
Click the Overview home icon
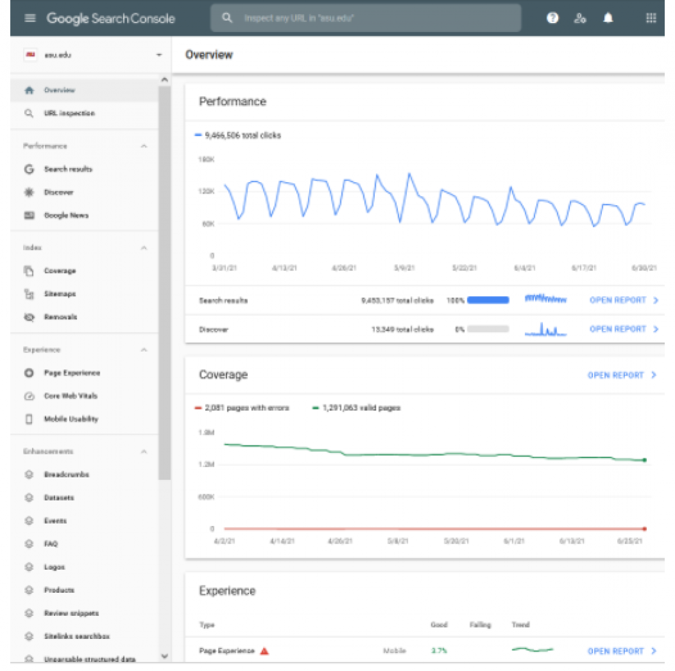point(29,90)
